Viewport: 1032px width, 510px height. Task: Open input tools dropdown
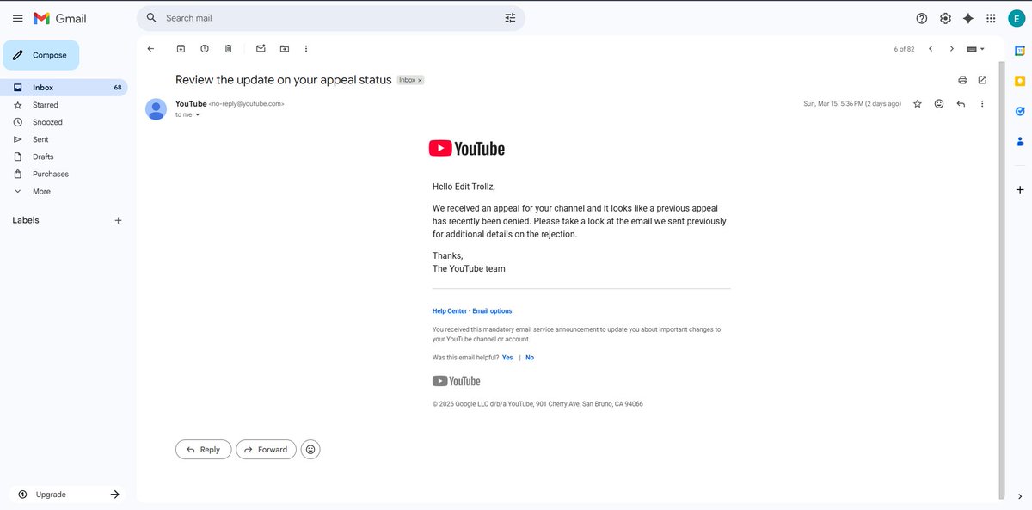[x=976, y=49]
